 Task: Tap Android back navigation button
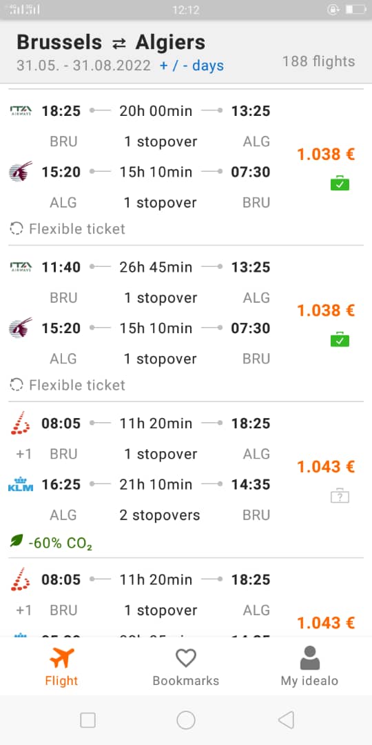pos(286,720)
